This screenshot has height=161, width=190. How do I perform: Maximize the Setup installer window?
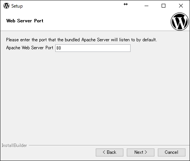[164, 6]
